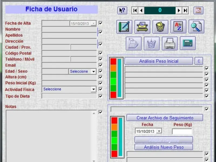The image size is (216, 162).
Task: Click the Añadir Registro button
Action: [164, 140]
